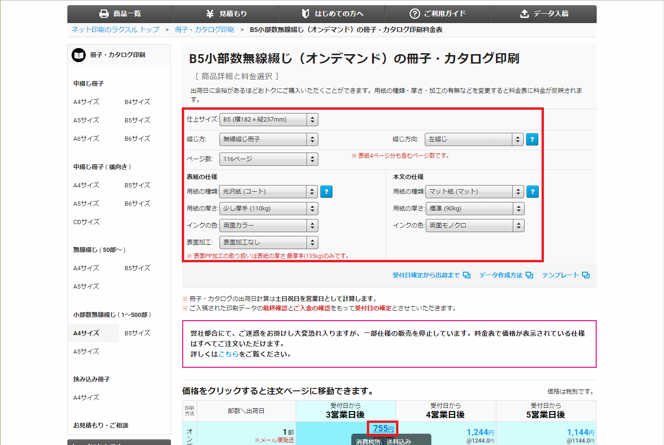Click the external-link icon after 受付日確定から出荷まで

tap(467, 275)
